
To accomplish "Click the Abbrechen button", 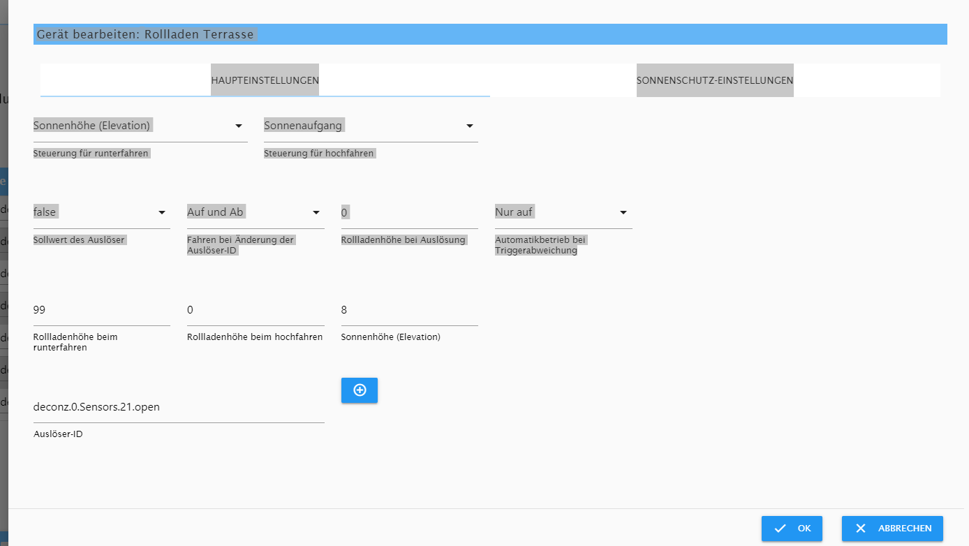I will (892, 529).
